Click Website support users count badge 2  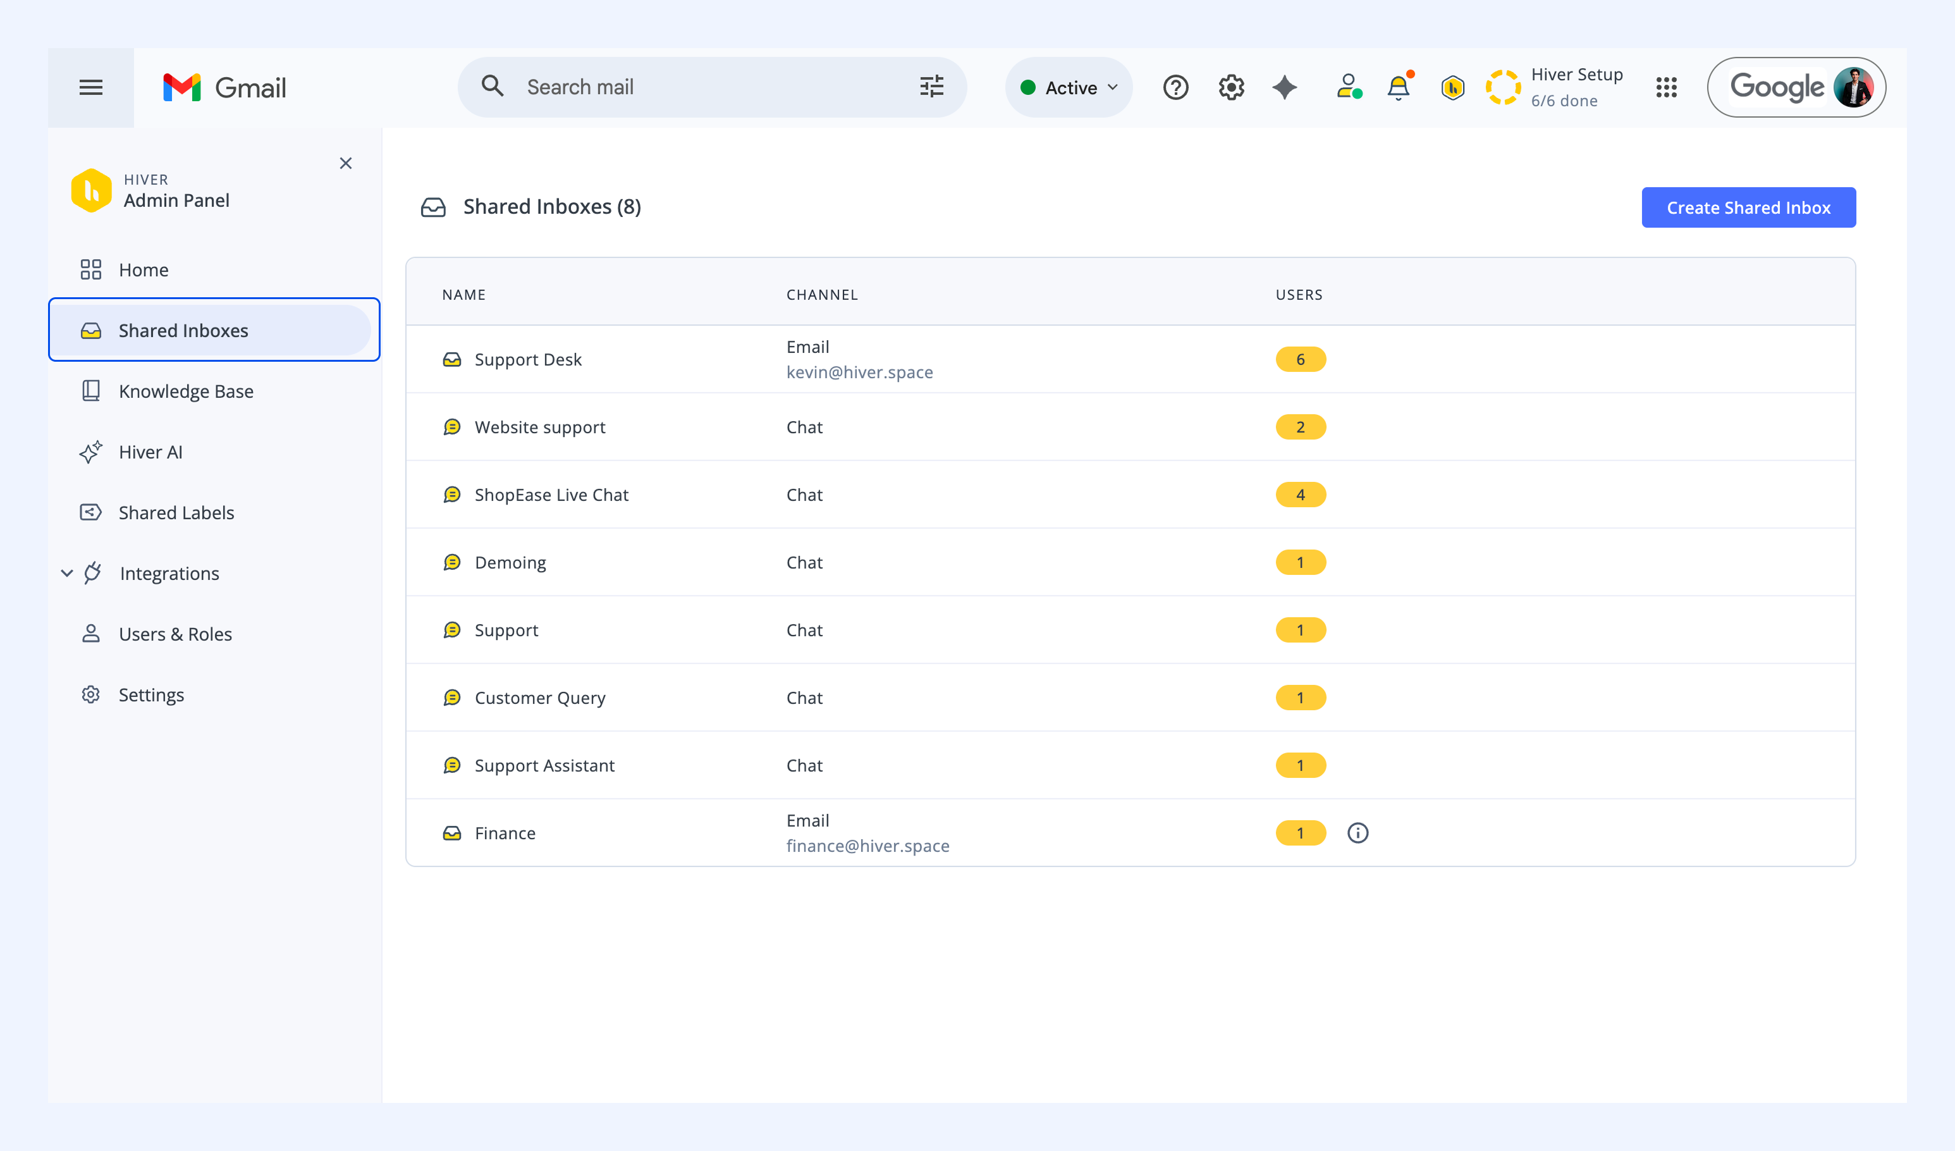tap(1300, 427)
